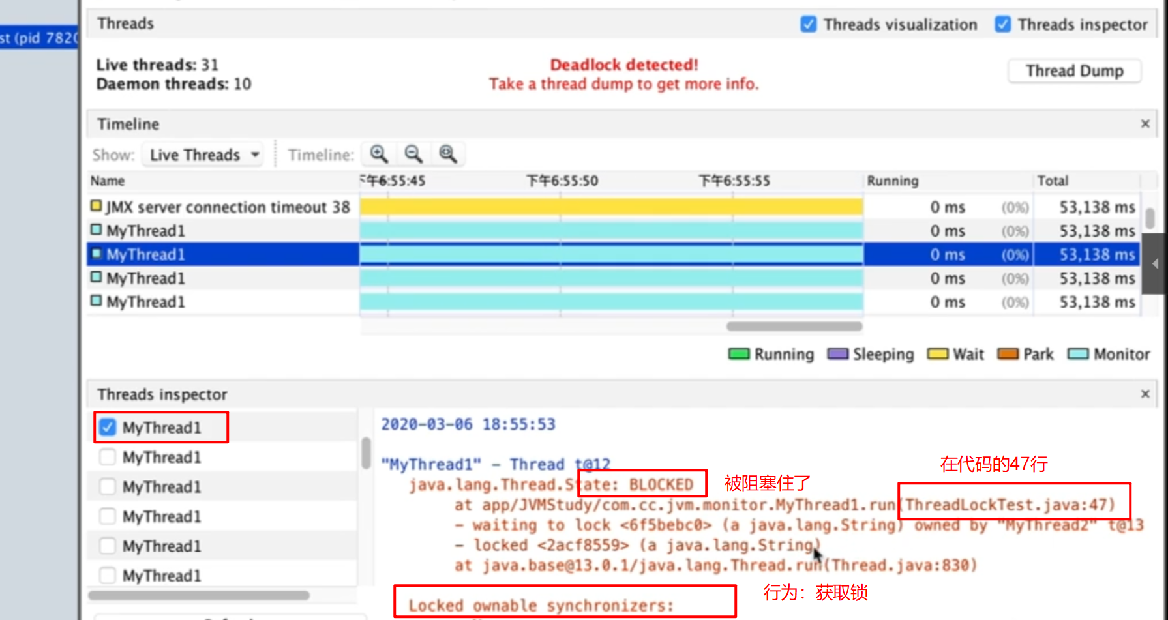Zoom in on the threads timeline
Viewport: 1168px width, 620px height.
379,154
